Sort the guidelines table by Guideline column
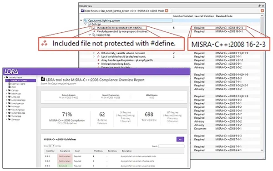273x171 pixels. click(51, 151)
